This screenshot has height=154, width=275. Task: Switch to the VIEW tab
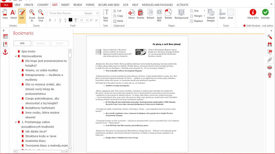18,5
